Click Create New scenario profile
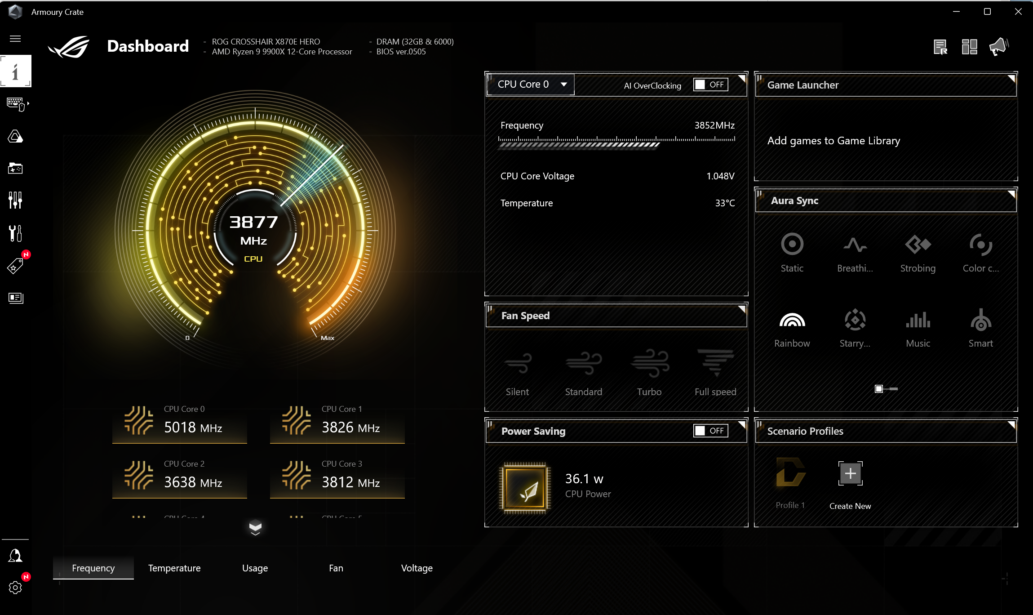The height and width of the screenshot is (615, 1033). click(850, 474)
